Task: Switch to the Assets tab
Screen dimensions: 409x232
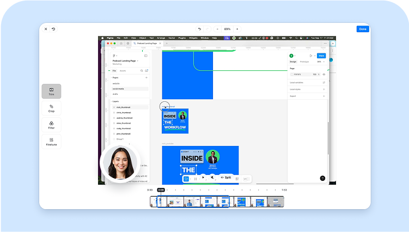Action: tap(123, 71)
